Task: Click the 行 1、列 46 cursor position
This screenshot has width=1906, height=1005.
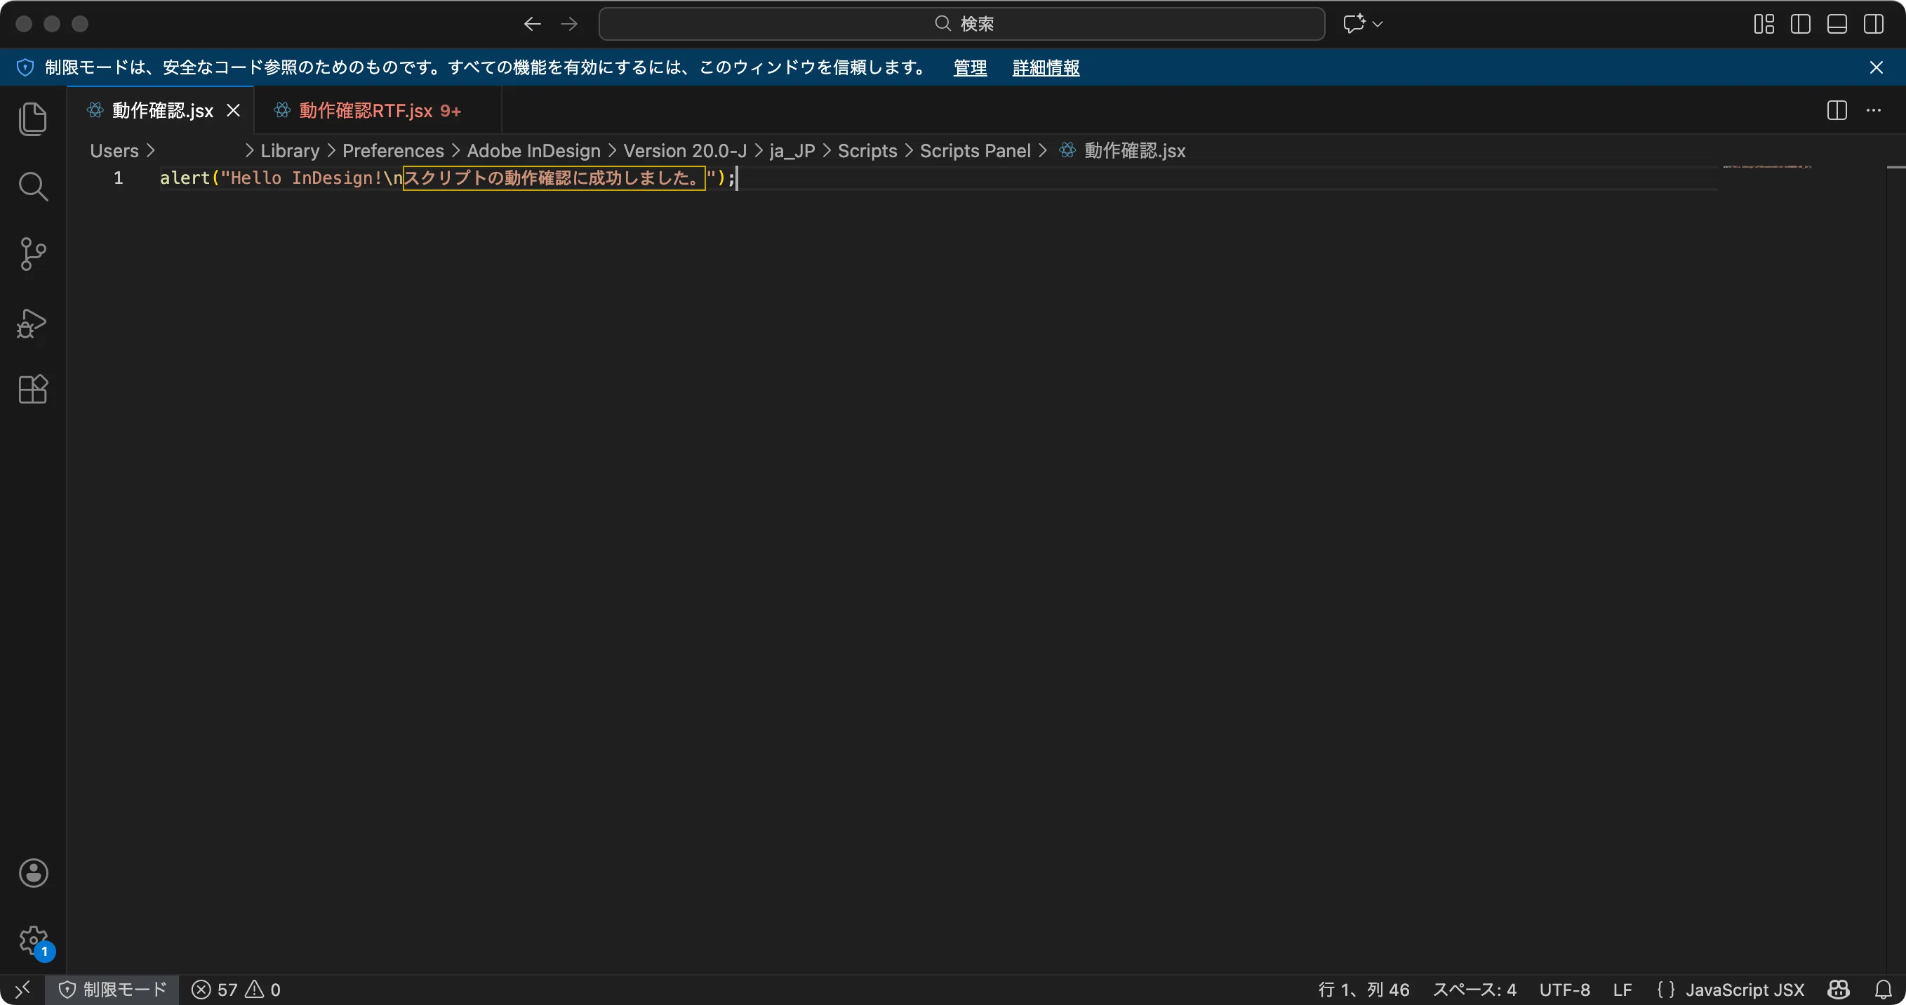Action: tap(1363, 990)
